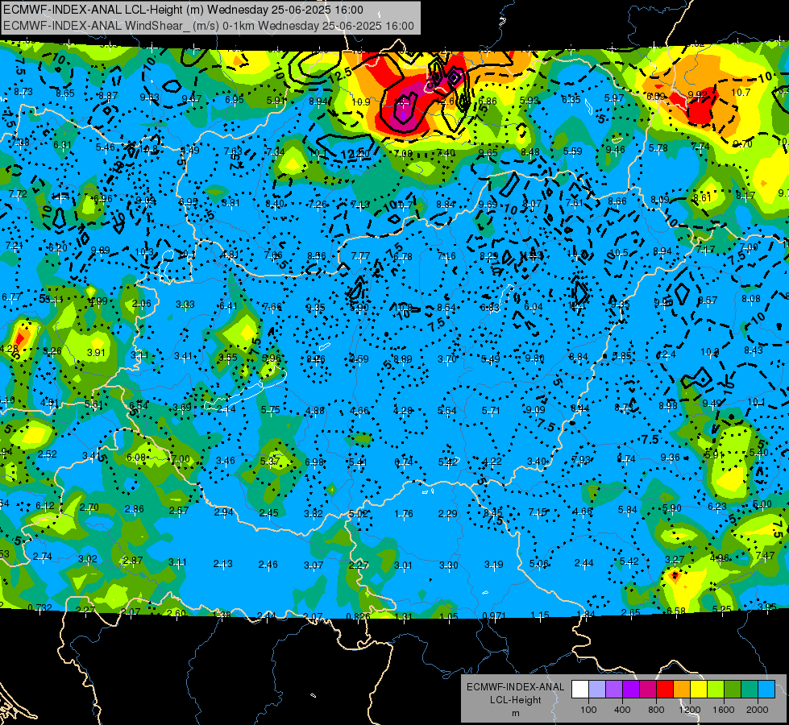Click the grid value '8.54'
The image size is (789, 725).
click(446, 308)
